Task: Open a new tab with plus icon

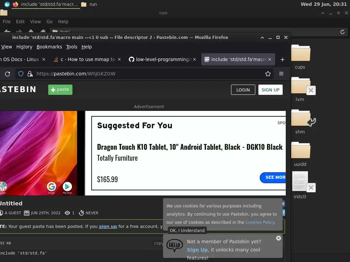Action: (282, 59)
